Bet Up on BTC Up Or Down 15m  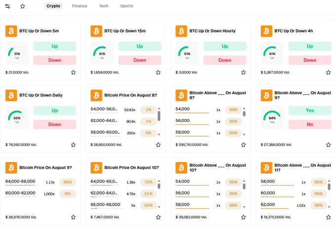pyautogui.click(x=140, y=46)
